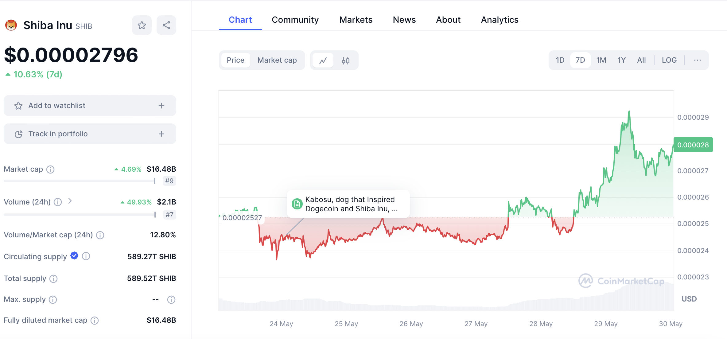Click the Total supply info icon

point(53,279)
